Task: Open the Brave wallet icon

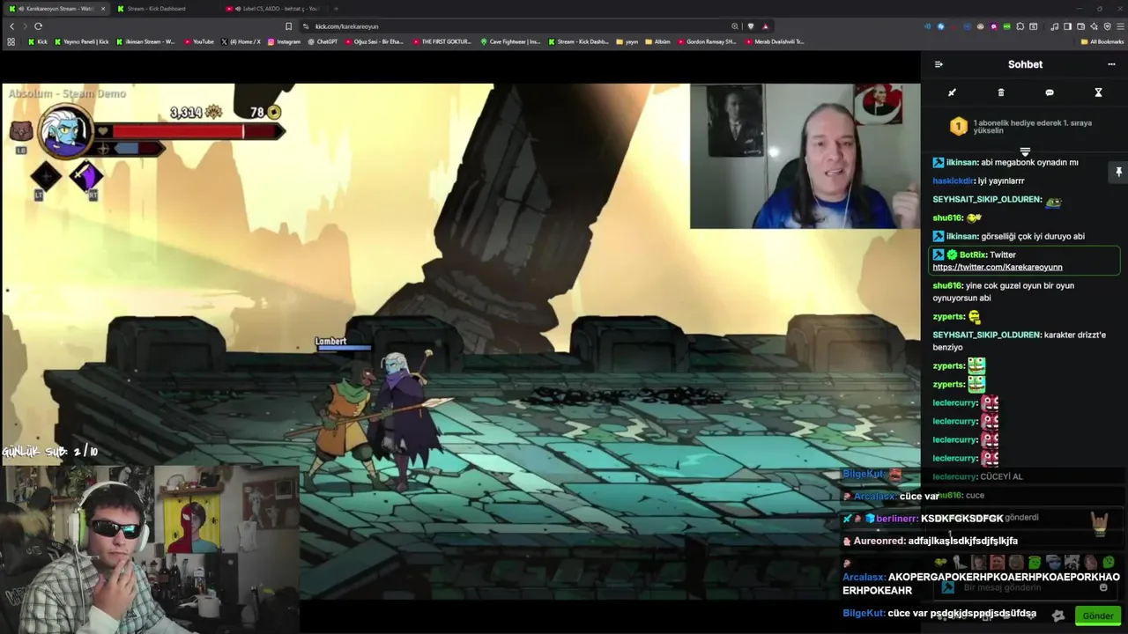Action: click(1081, 26)
